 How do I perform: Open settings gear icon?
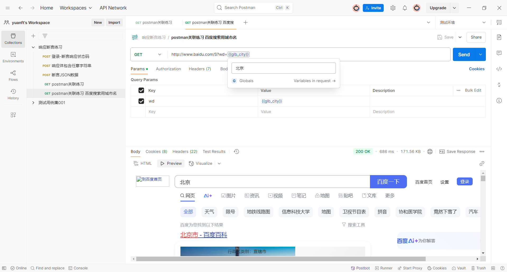coord(393,8)
